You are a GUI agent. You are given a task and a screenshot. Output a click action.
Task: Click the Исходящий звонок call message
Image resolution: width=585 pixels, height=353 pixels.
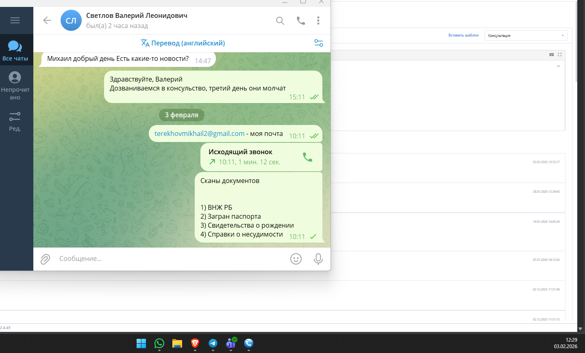click(261, 157)
